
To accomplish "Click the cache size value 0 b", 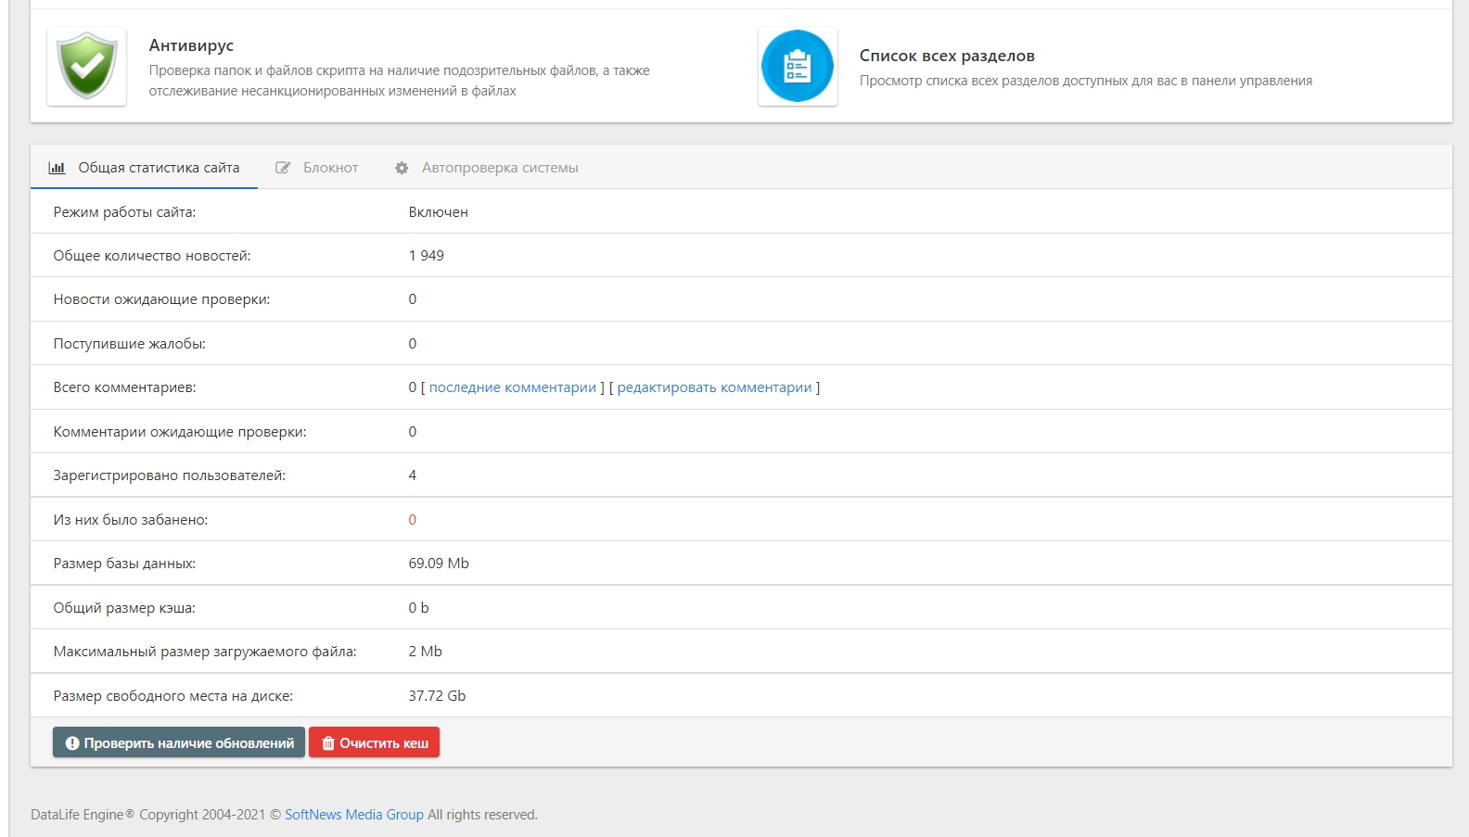I will pyautogui.click(x=419, y=608).
